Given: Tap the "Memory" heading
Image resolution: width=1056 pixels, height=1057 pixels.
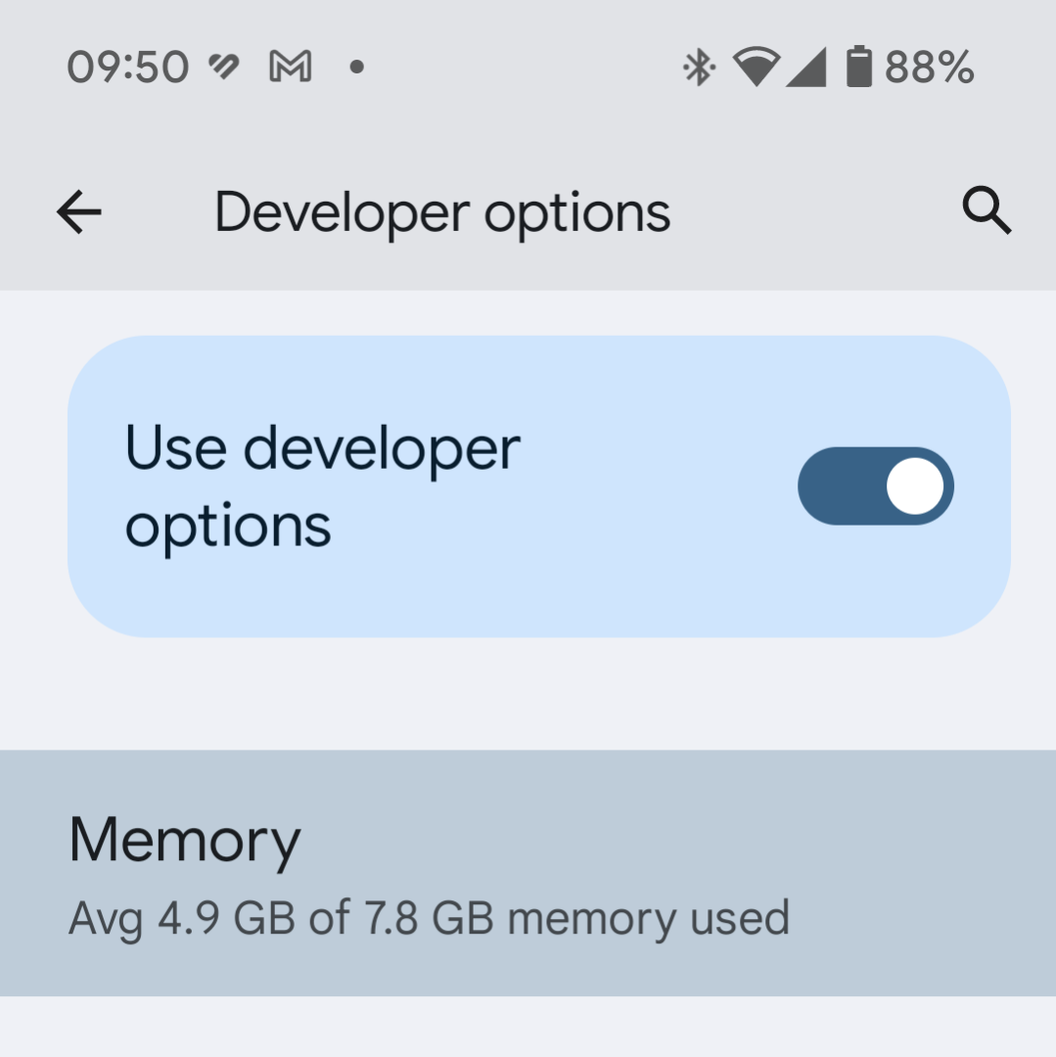Looking at the screenshot, I should pyautogui.click(x=185, y=841).
